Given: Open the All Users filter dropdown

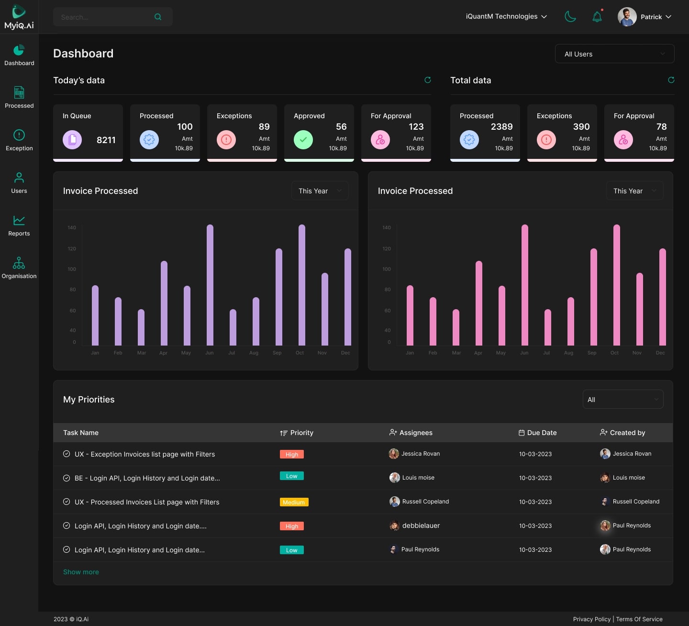Looking at the screenshot, I should pyautogui.click(x=615, y=54).
